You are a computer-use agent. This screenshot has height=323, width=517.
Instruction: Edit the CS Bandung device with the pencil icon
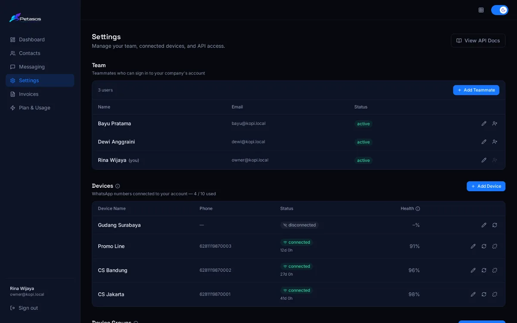(x=473, y=270)
